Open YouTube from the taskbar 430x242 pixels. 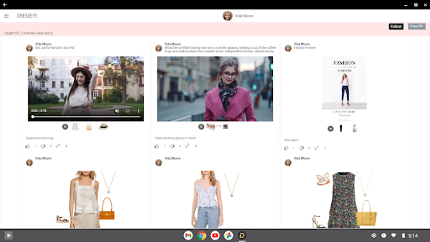pyautogui.click(x=215, y=236)
